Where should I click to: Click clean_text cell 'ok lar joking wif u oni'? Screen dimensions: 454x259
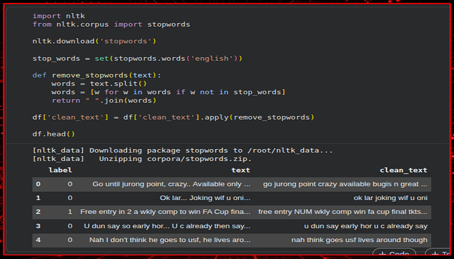(x=390, y=198)
